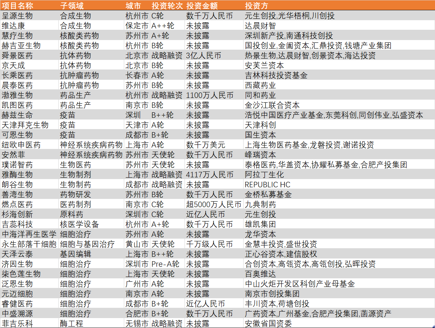Click project 柒色莲生物
This screenshot has height=328, width=435.
(x=21, y=274)
